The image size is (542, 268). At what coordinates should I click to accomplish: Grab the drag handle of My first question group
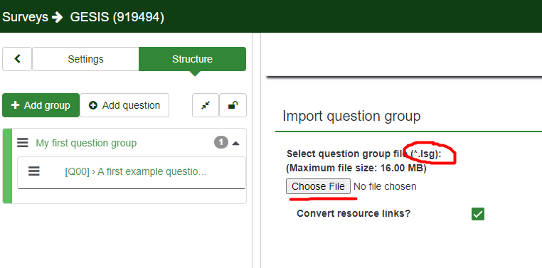(23, 143)
